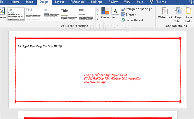Image resolution: width=194 pixels, height=119 pixels.
Task: Click the Share person icon
Action: [x=191, y=2]
